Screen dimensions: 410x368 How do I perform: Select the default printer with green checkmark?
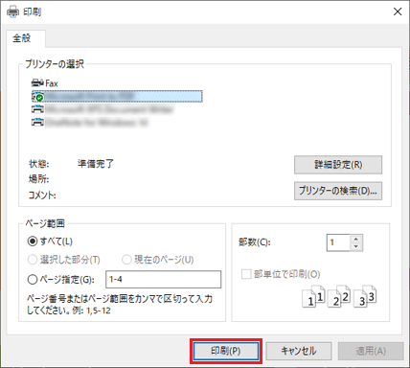pyautogui.click(x=117, y=96)
